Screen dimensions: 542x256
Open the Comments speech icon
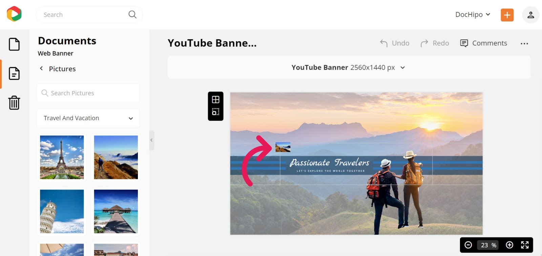click(x=464, y=43)
